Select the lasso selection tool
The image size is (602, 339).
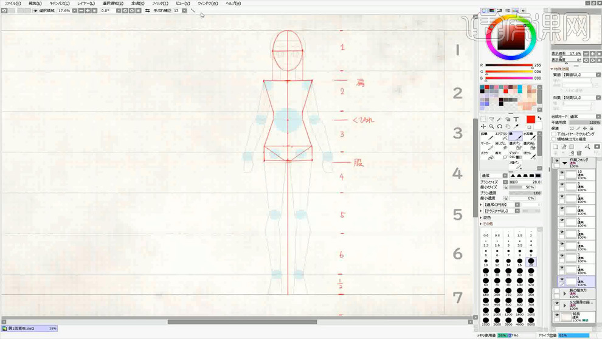[x=491, y=119]
